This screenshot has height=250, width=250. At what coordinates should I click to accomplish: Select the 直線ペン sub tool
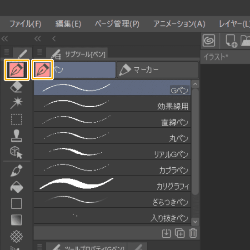[x=112, y=120]
